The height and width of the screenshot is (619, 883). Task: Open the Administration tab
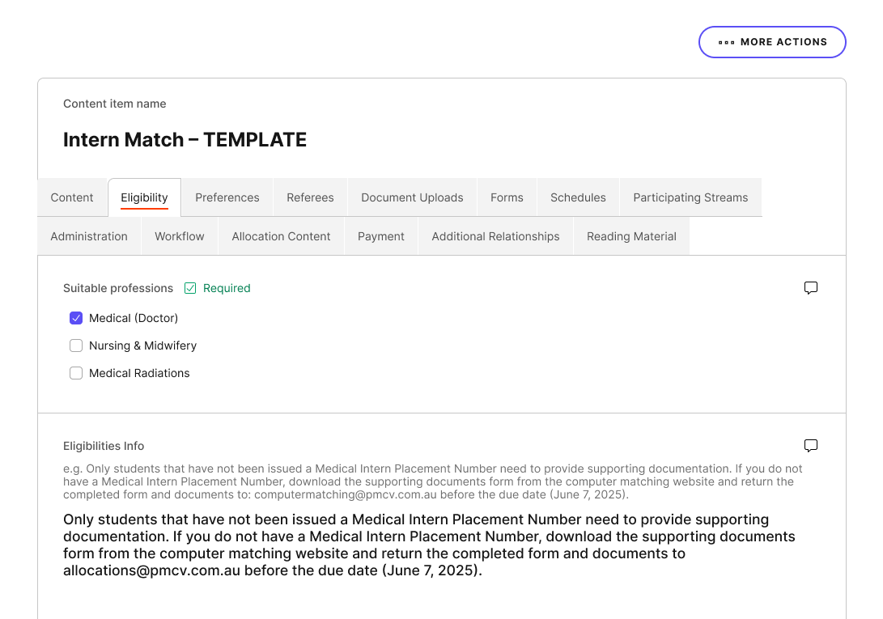pos(89,236)
